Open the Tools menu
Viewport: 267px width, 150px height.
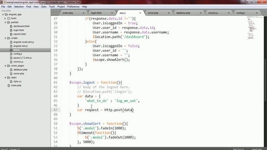[x=52, y=7]
